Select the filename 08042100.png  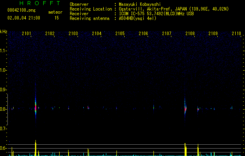(21, 11)
